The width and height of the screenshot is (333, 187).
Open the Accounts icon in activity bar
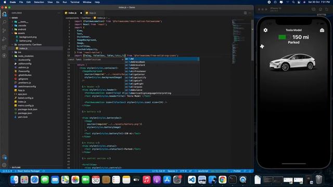[x=4, y=157]
